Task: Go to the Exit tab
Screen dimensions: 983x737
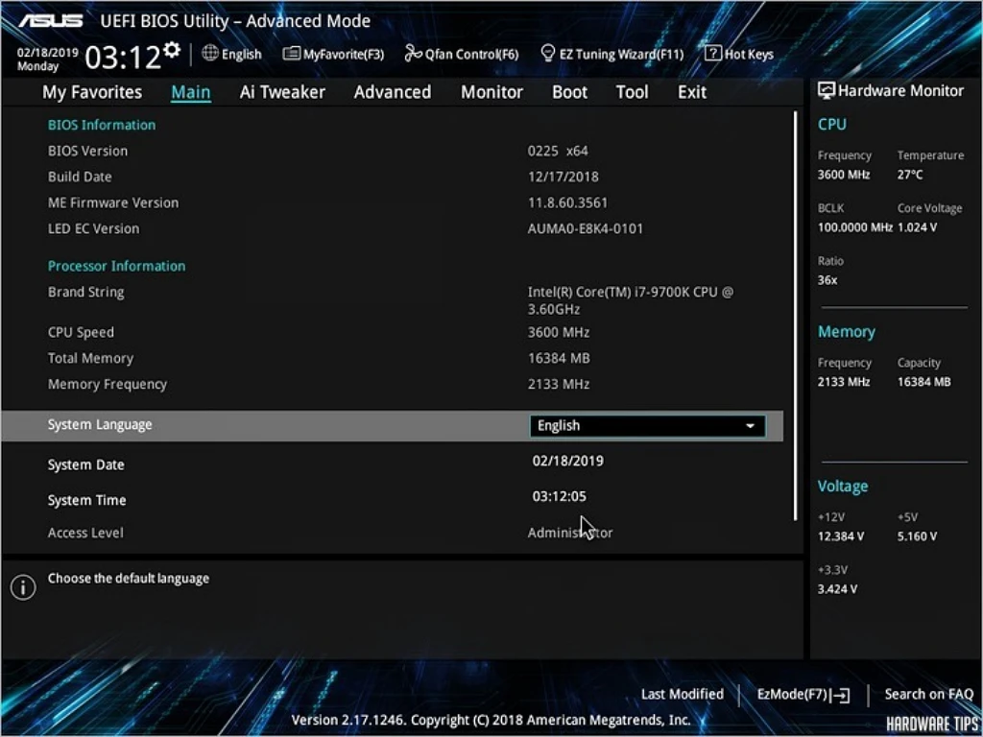Action: [x=692, y=92]
